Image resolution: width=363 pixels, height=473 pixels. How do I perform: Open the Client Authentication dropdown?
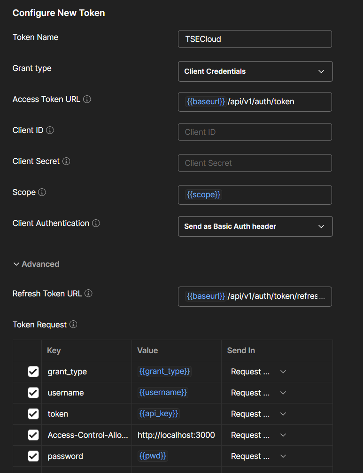(x=255, y=226)
